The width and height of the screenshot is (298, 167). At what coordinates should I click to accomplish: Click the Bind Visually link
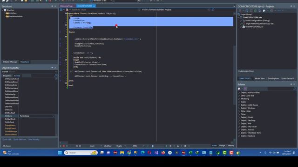(x=34, y=140)
